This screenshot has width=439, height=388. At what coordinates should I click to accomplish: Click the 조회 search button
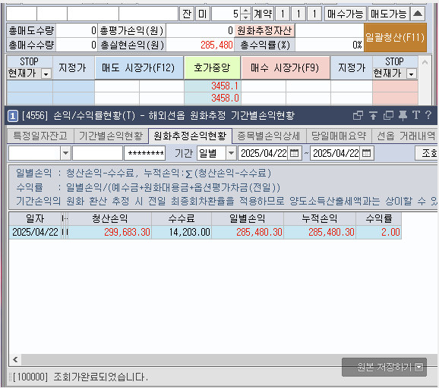point(426,153)
